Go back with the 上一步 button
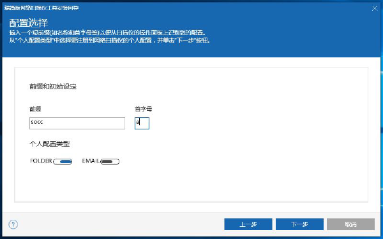This screenshot has height=239, width=383. pos(248,224)
